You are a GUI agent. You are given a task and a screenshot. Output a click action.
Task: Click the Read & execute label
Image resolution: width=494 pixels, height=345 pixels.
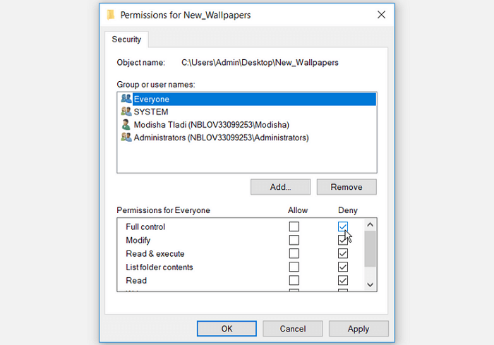tap(155, 253)
